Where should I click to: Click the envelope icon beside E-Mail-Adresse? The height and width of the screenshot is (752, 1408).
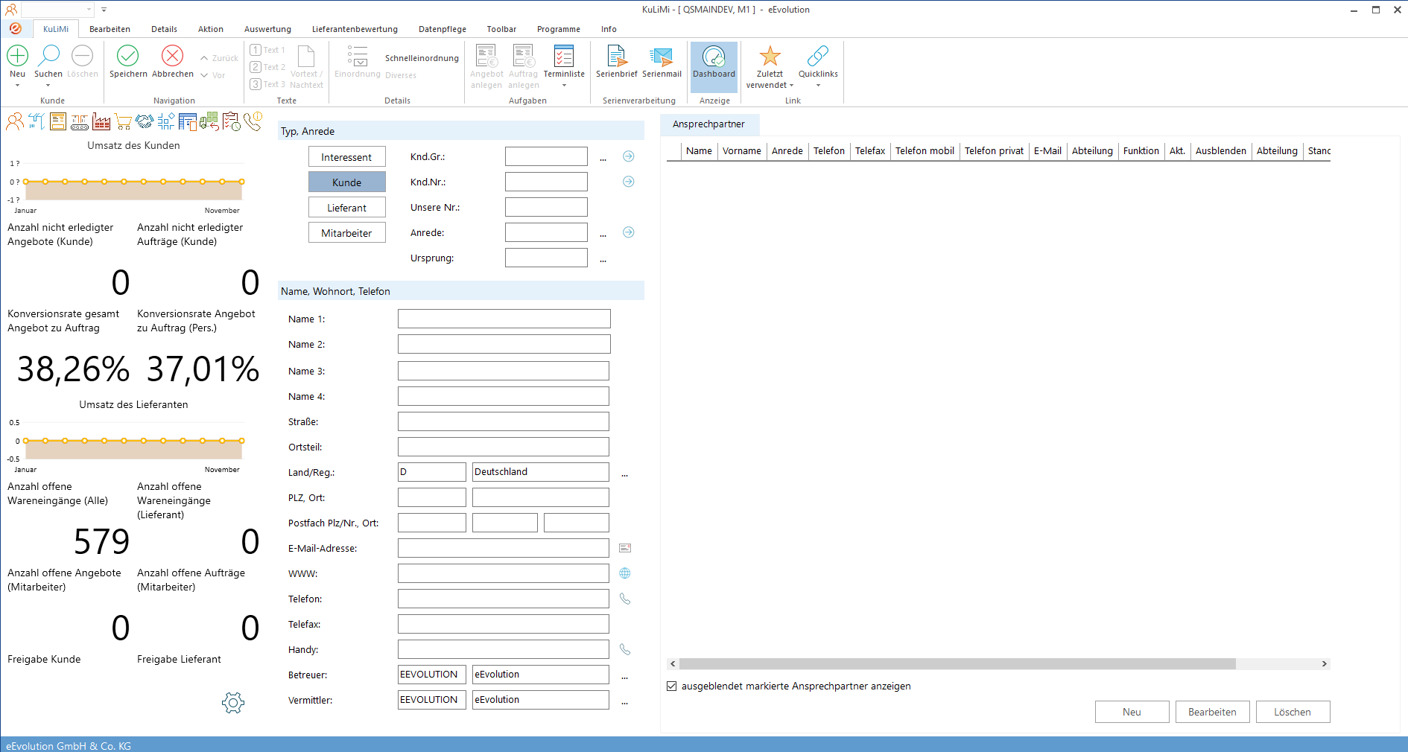(x=625, y=548)
